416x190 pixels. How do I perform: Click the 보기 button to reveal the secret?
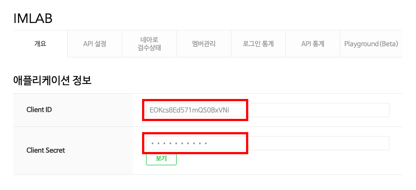[x=161, y=159]
